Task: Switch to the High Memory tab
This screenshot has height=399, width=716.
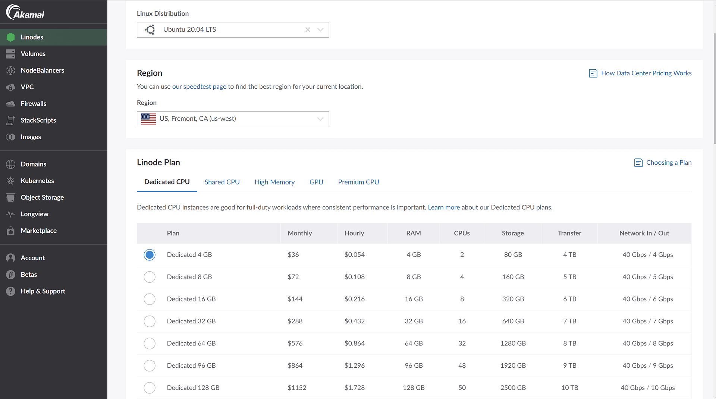Action: coord(274,182)
